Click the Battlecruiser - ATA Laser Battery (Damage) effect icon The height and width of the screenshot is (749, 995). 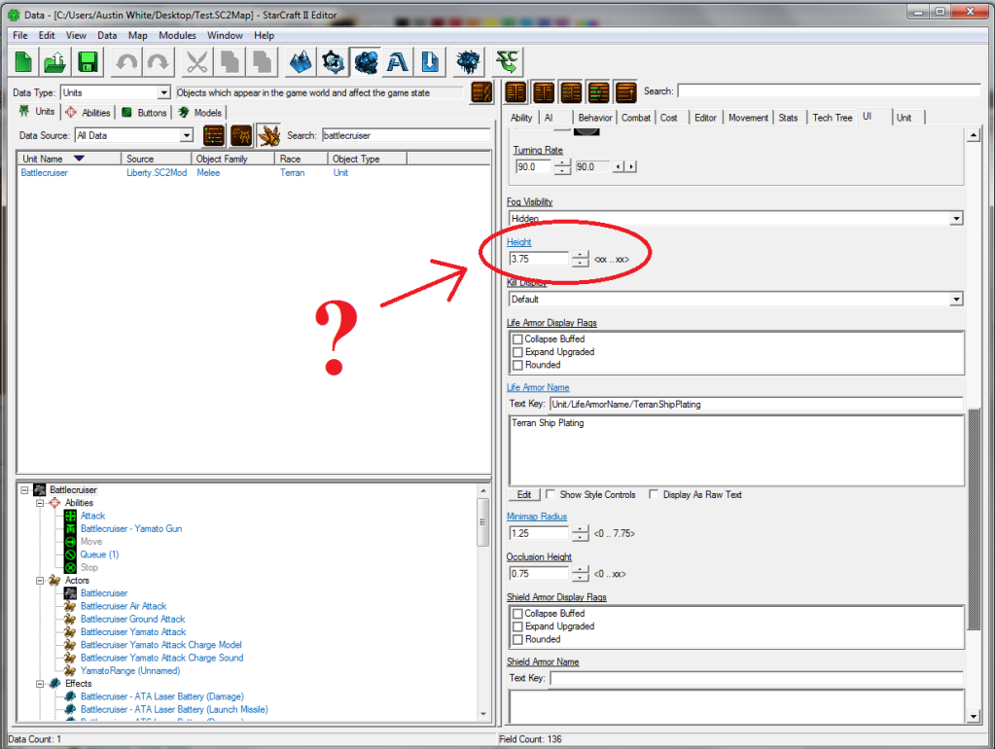[x=70, y=696]
